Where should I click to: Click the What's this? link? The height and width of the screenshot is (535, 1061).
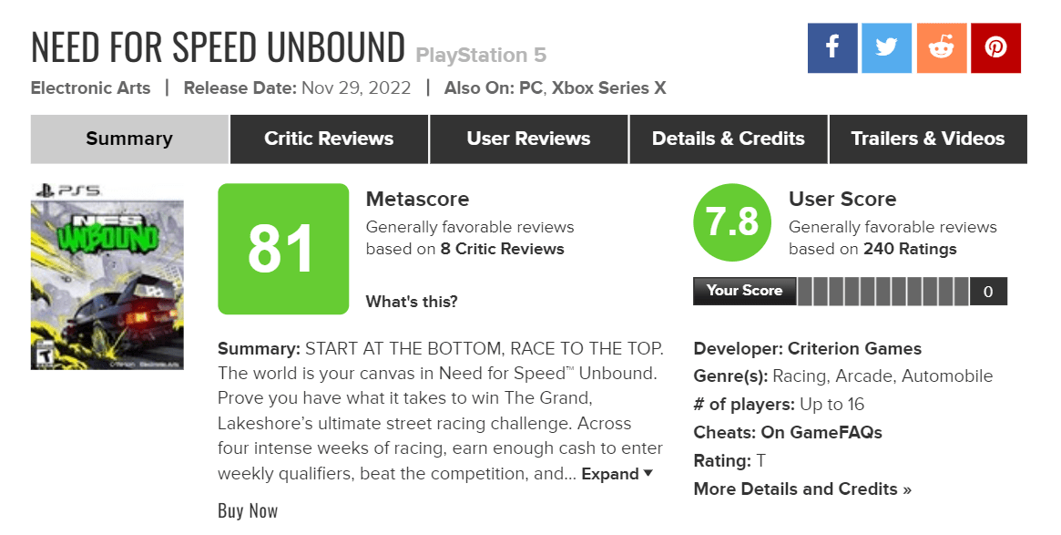(412, 302)
